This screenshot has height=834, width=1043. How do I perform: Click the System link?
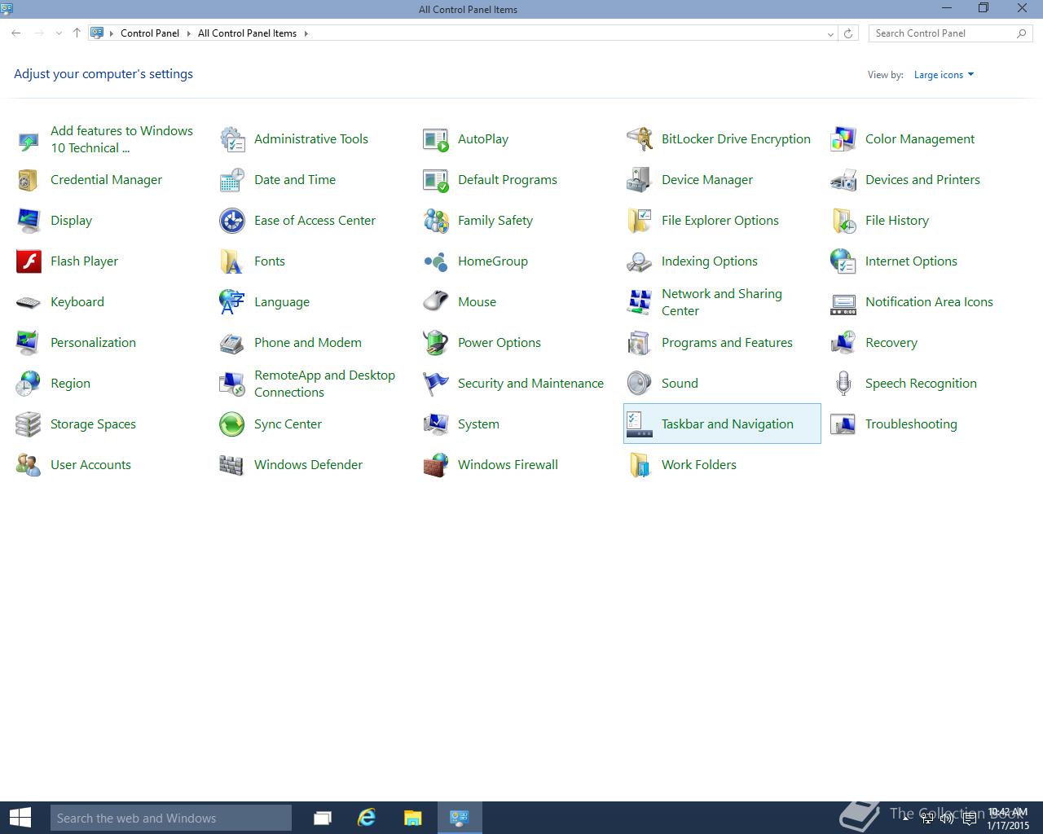pyautogui.click(x=478, y=424)
